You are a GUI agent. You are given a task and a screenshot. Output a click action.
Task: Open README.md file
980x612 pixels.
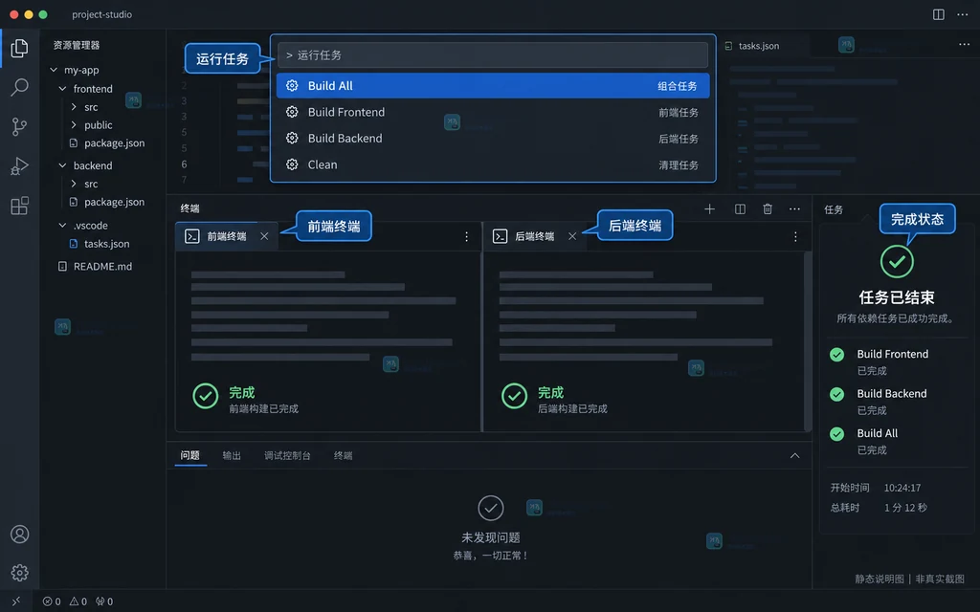point(95,266)
